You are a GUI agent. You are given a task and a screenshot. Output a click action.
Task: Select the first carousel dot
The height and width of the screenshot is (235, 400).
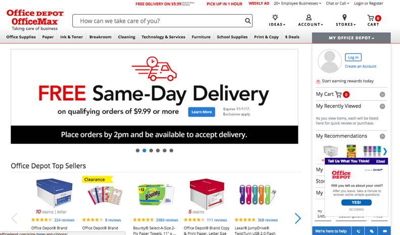(x=137, y=150)
